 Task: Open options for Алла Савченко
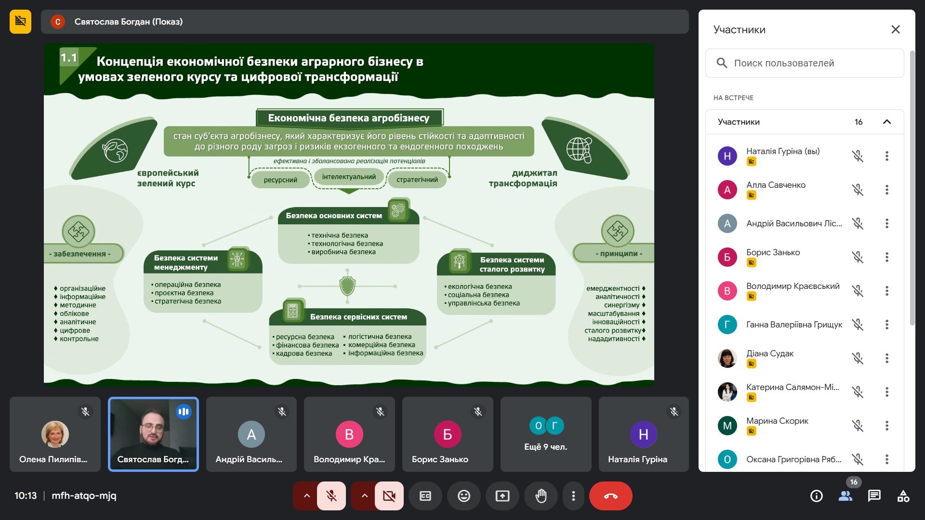pos(887,190)
